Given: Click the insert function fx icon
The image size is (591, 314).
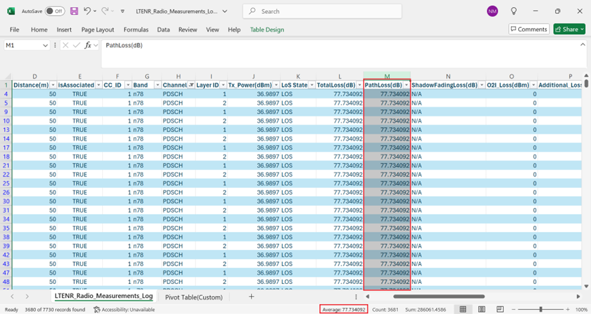Looking at the screenshot, I should 88,45.
